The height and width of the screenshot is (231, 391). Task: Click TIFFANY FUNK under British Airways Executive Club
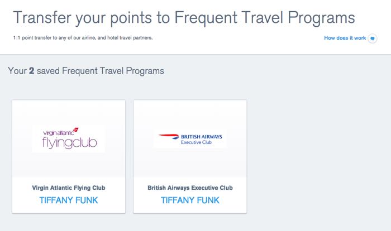tap(190, 200)
